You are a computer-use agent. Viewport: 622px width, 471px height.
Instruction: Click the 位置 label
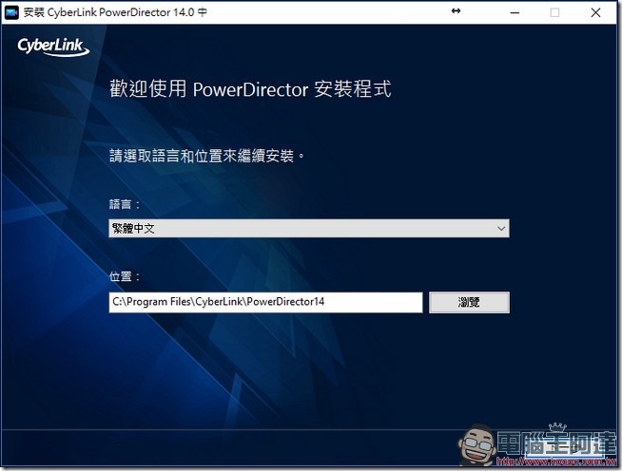click(x=125, y=276)
